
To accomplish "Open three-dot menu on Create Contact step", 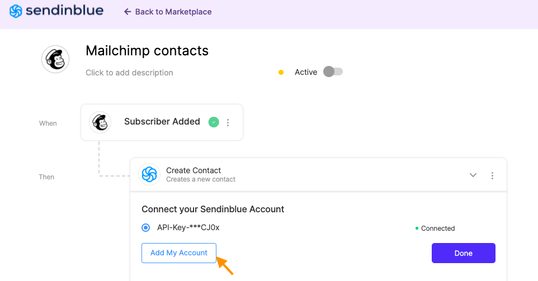I will [x=492, y=176].
